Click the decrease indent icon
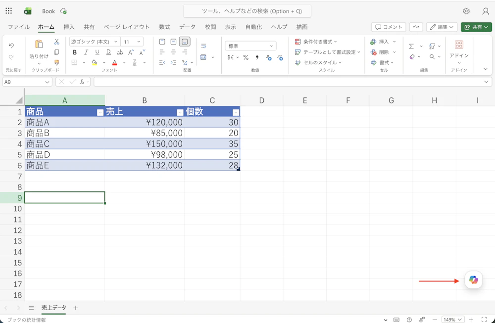 [x=162, y=62]
